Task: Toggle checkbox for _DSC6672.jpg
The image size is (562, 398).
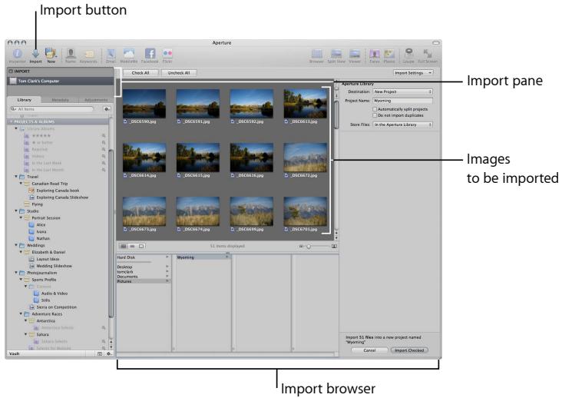Action: point(286,175)
